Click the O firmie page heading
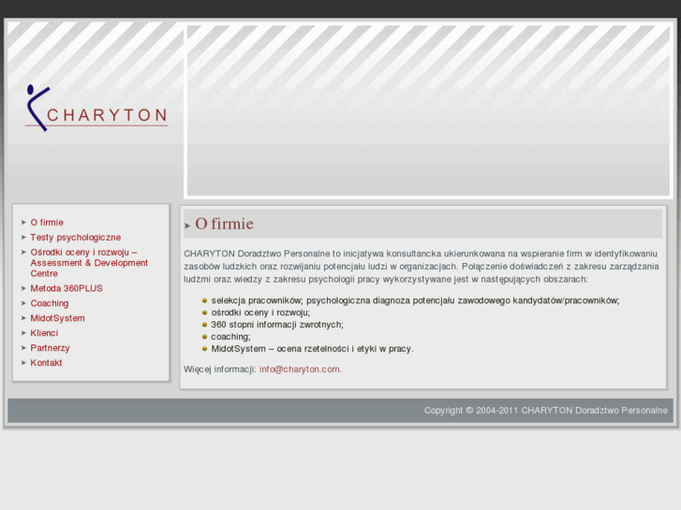Viewport: 681px width, 510px height. [224, 224]
